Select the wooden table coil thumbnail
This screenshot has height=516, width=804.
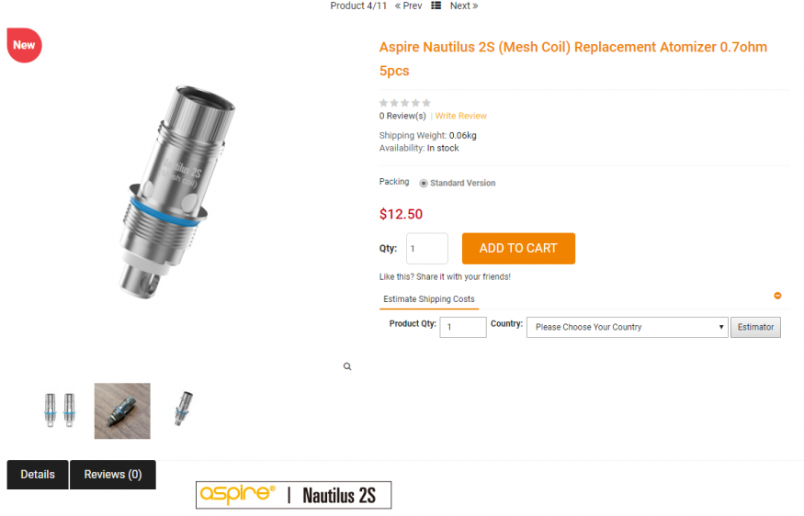coord(122,411)
